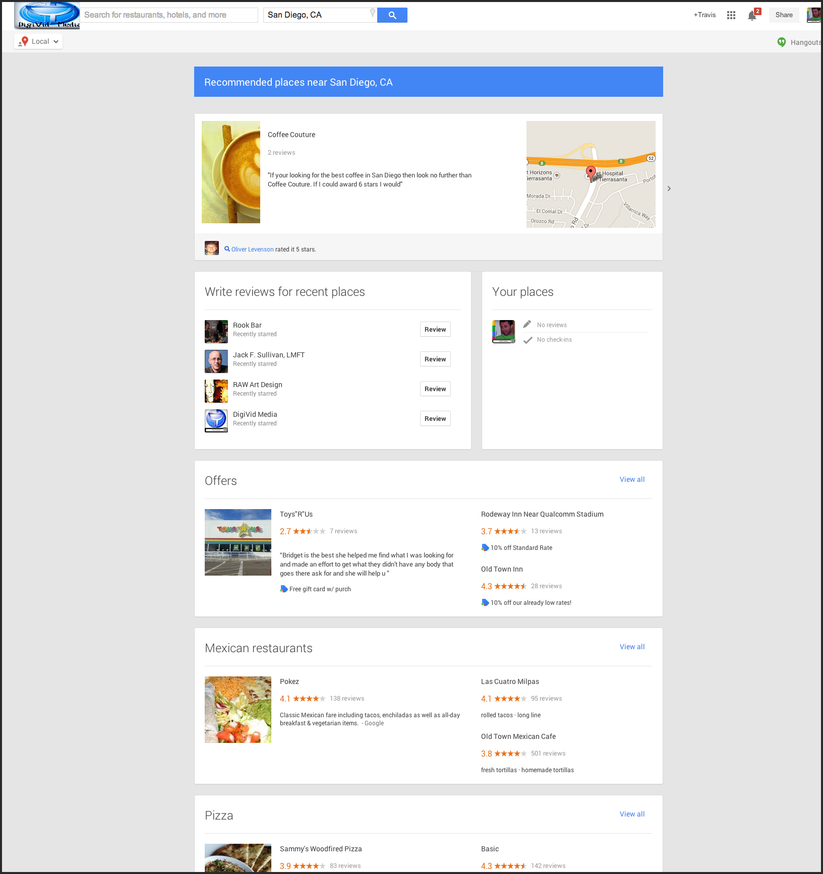Open the Oliver Levenson profile link
The image size is (823, 874).
click(x=252, y=249)
